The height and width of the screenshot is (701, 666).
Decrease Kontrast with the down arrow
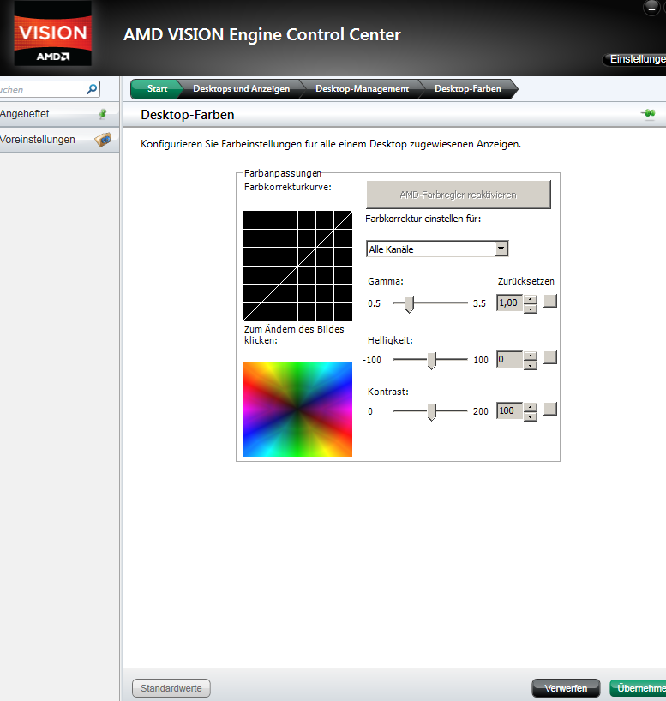click(530, 416)
